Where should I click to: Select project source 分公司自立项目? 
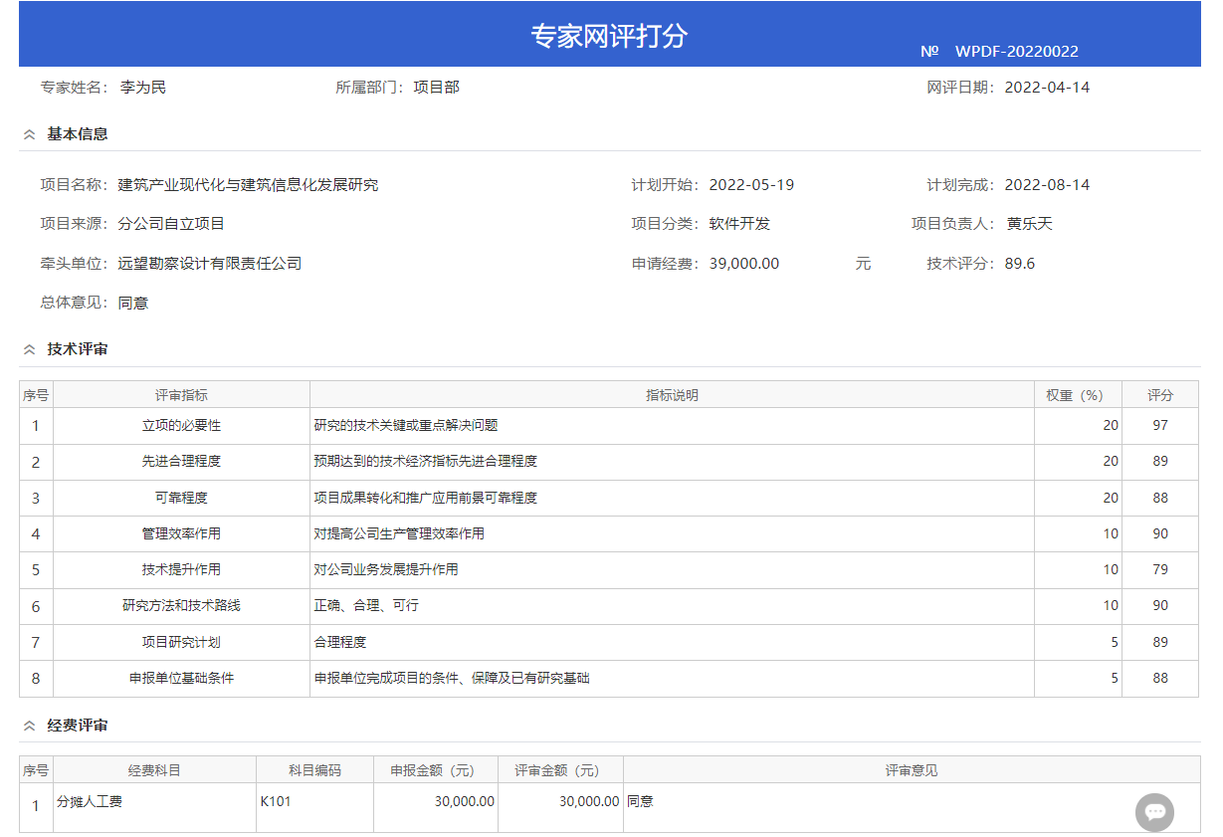(171, 224)
